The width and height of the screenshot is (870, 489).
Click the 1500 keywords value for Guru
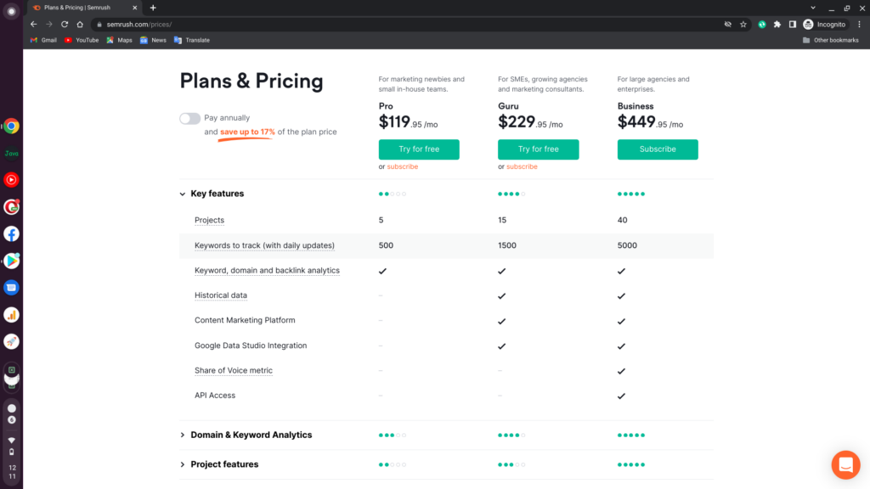pos(507,245)
